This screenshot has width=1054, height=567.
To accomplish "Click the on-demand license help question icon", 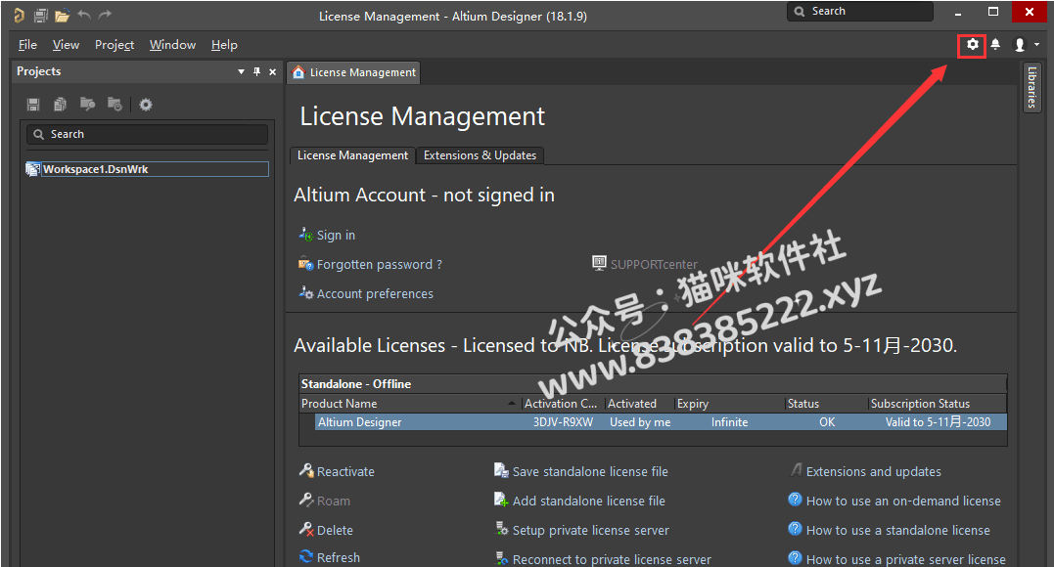I will [796, 500].
